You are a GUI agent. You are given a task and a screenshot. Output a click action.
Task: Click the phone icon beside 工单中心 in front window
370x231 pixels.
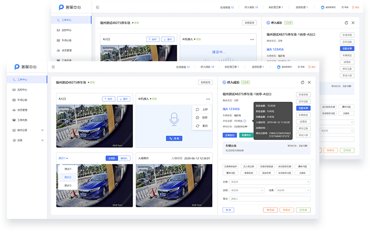[x=14, y=80]
